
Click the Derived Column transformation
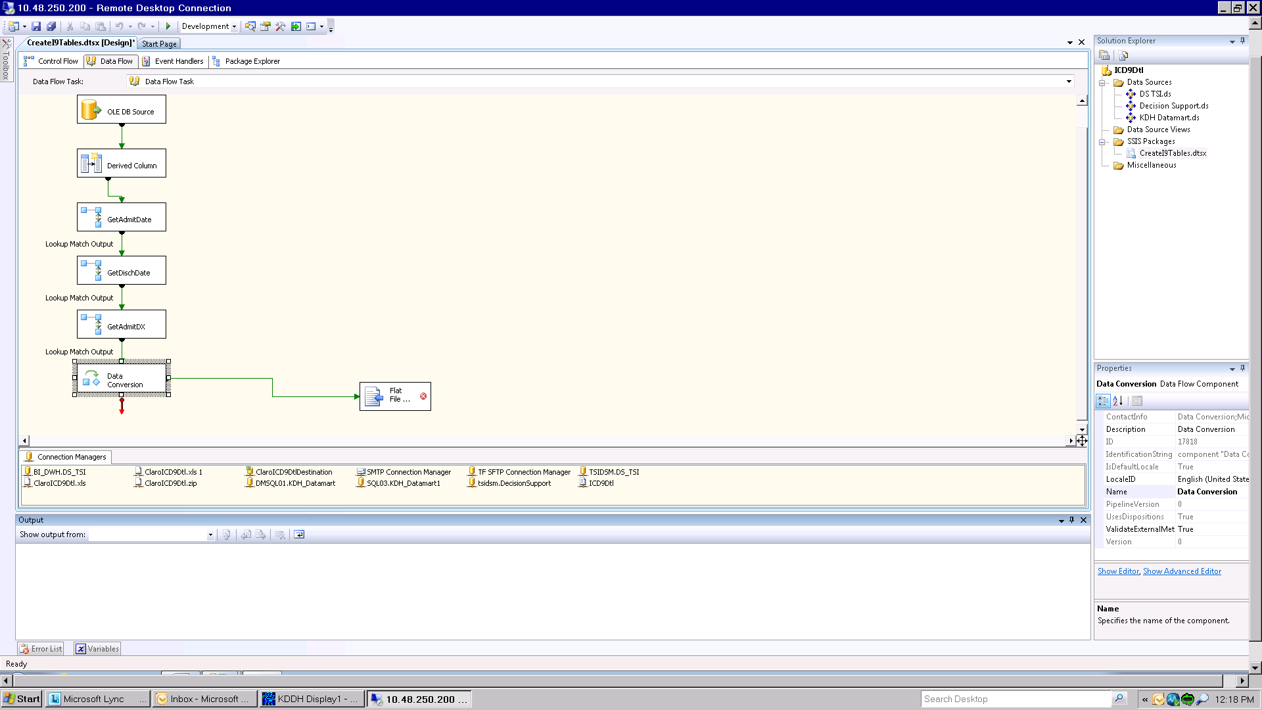[x=122, y=164]
